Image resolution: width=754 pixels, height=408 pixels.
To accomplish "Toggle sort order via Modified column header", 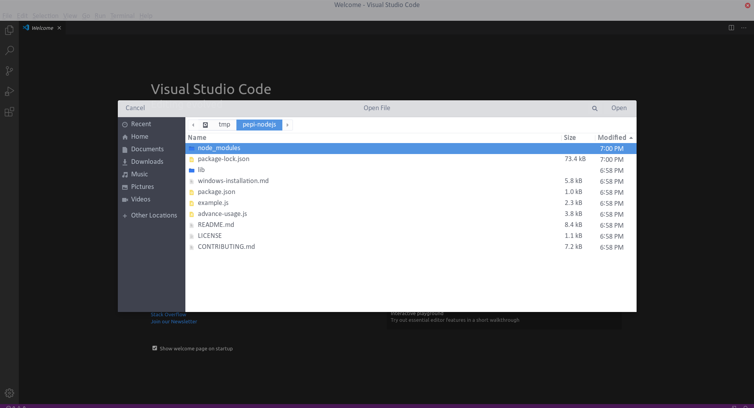I will tap(615, 138).
